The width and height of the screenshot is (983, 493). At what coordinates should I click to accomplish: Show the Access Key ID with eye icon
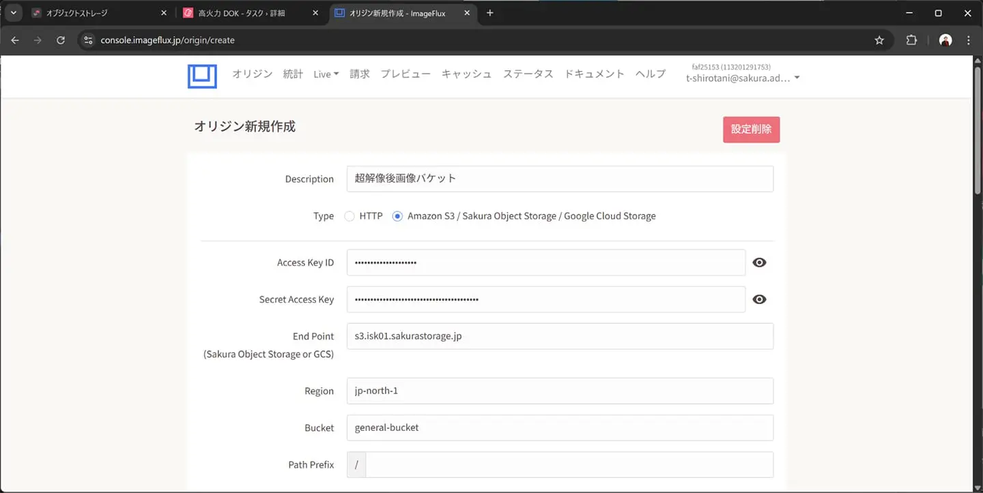point(759,263)
